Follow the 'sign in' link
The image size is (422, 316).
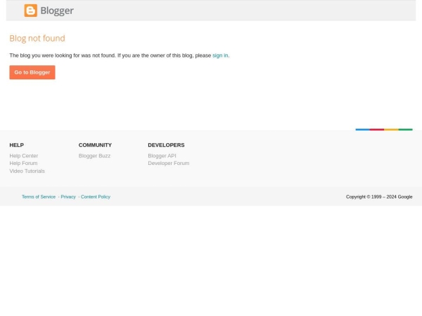tap(220, 55)
